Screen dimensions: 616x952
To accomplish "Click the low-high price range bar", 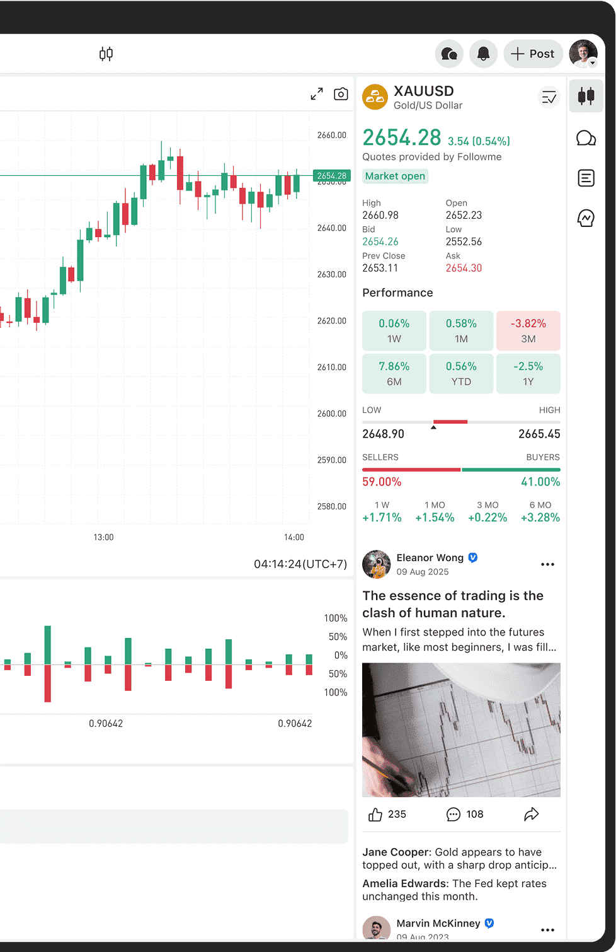I will 461,422.
